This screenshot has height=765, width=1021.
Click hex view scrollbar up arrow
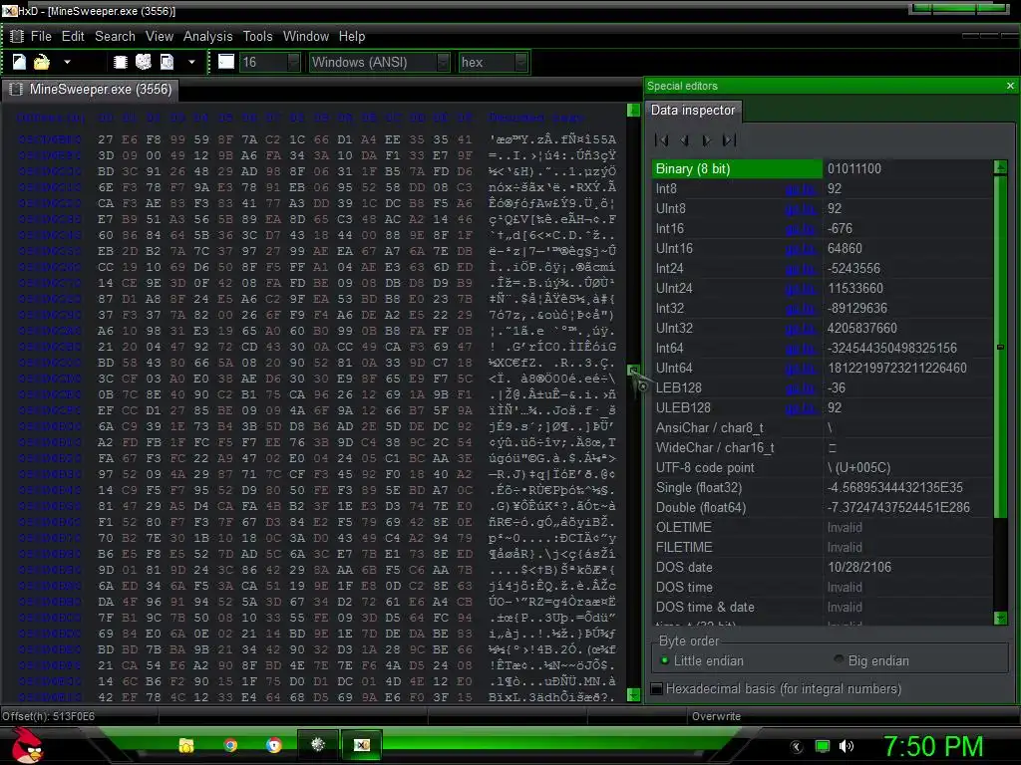click(x=633, y=110)
